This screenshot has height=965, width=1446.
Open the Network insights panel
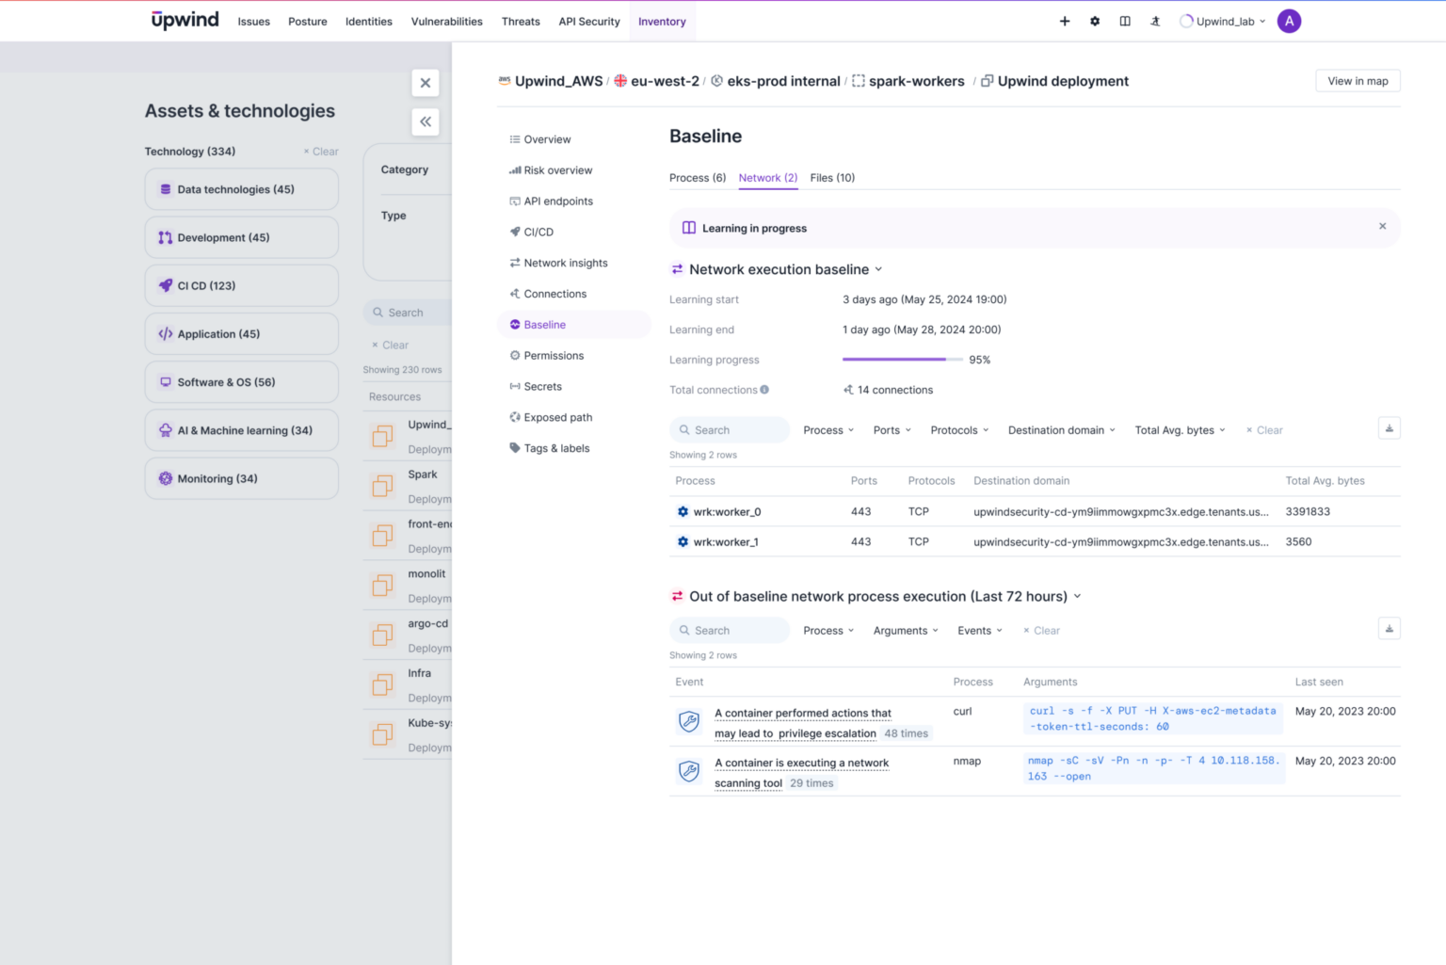(565, 263)
